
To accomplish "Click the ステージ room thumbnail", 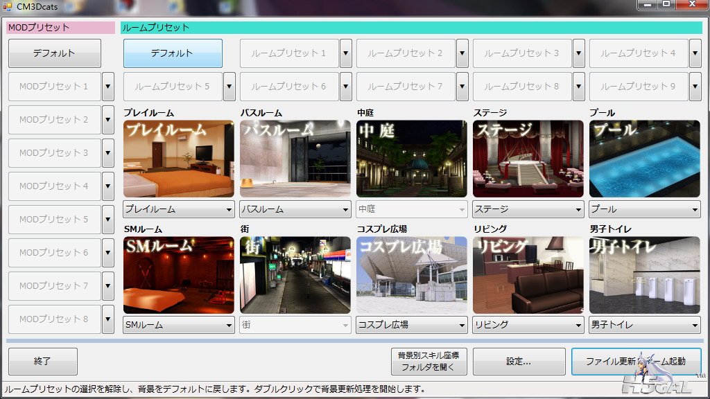I will 528,159.
